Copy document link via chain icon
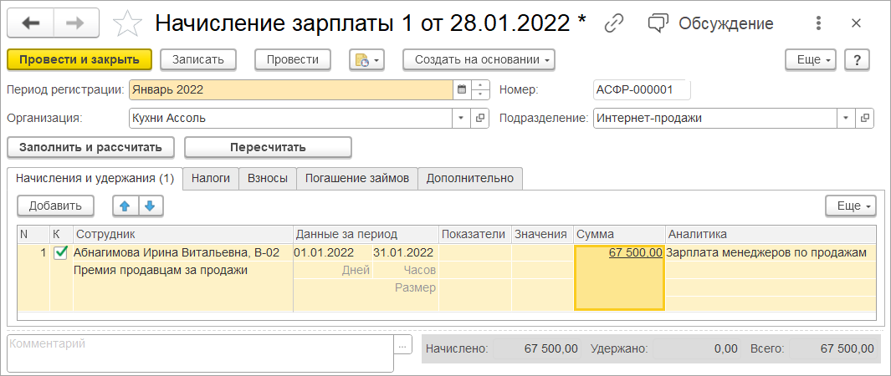The image size is (891, 376). [x=615, y=23]
